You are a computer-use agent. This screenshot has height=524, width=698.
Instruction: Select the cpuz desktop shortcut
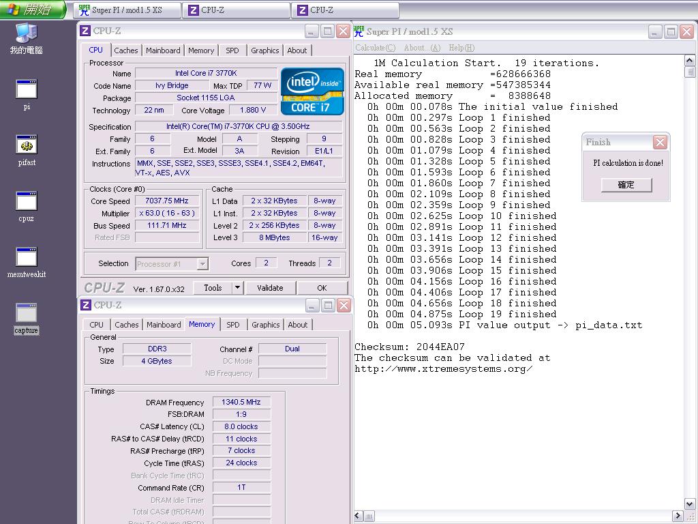click(27, 202)
